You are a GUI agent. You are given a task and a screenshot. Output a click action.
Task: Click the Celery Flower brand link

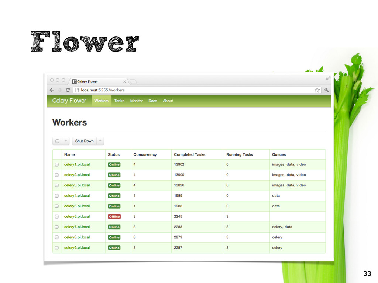pyautogui.click(x=69, y=101)
